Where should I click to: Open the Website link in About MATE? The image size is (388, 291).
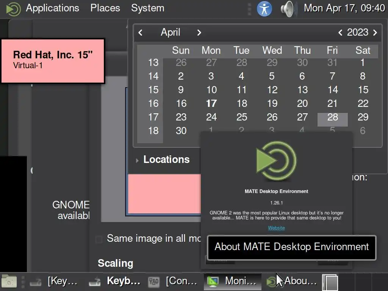click(x=276, y=228)
